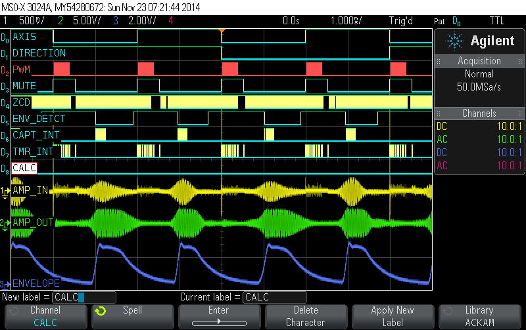The image size is (526, 330).
Task: Click the Pat trigger type readout
Action: point(439,22)
